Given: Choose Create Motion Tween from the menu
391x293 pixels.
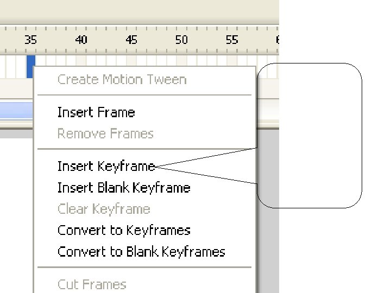Looking at the screenshot, I should (122, 80).
